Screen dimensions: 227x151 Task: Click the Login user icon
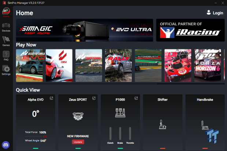[x=209, y=12]
